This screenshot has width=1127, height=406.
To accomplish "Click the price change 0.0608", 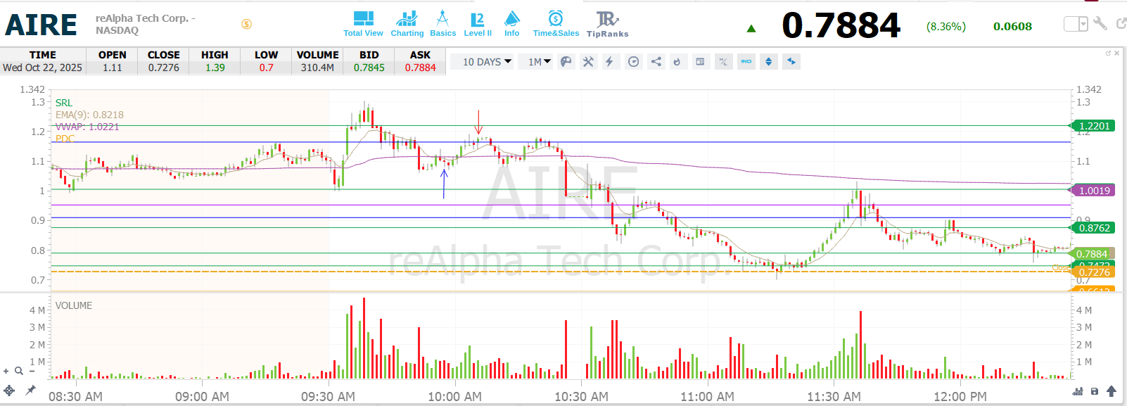I will (1012, 27).
